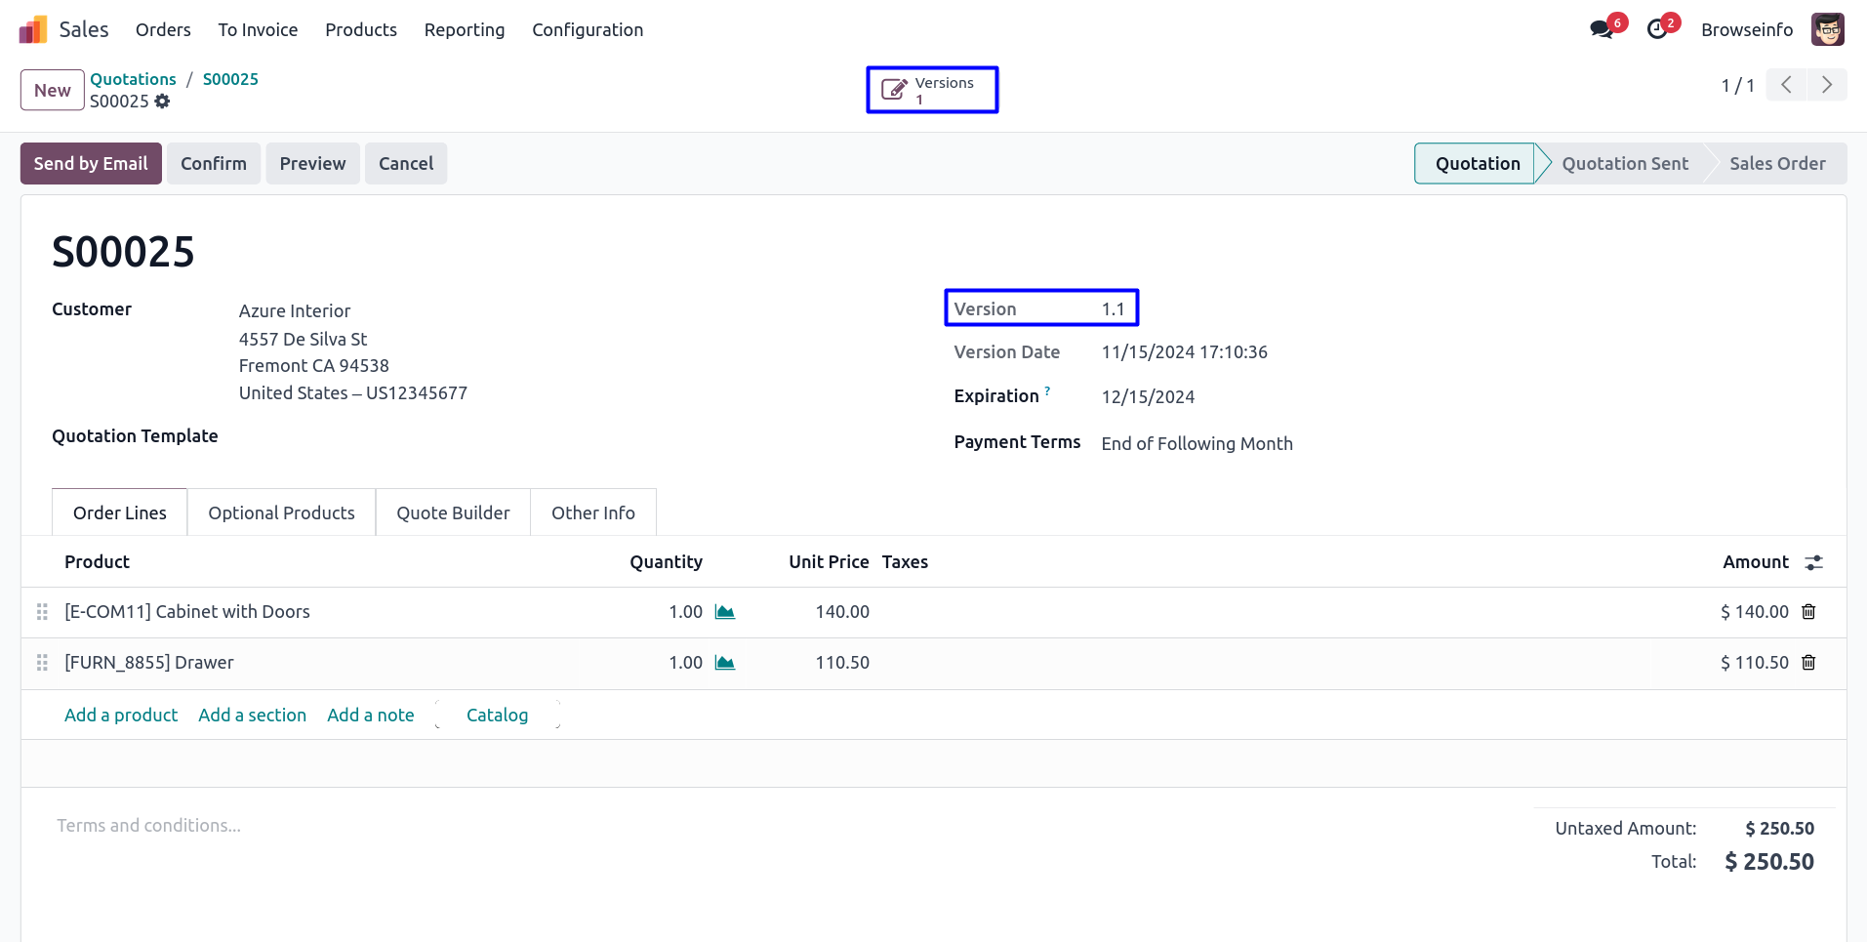Click the gear icon next to S00025

click(x=162, y=102)
